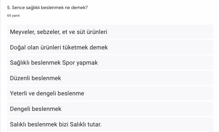The height and width of the screenshot is (132, 219).
Task: Click the word "yapmak" in the third response
Action: click(87, 63)
